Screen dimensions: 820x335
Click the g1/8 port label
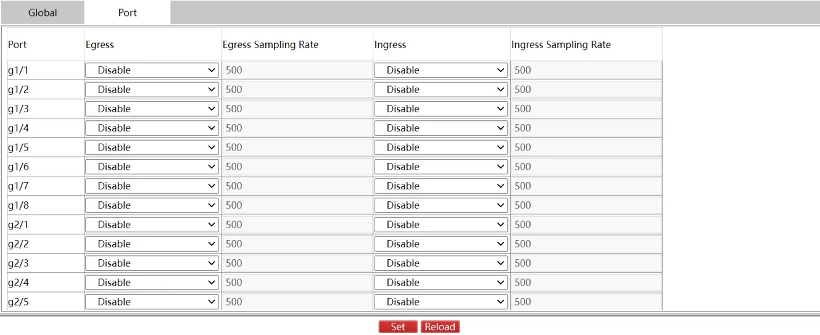click(x=18, y=205)
